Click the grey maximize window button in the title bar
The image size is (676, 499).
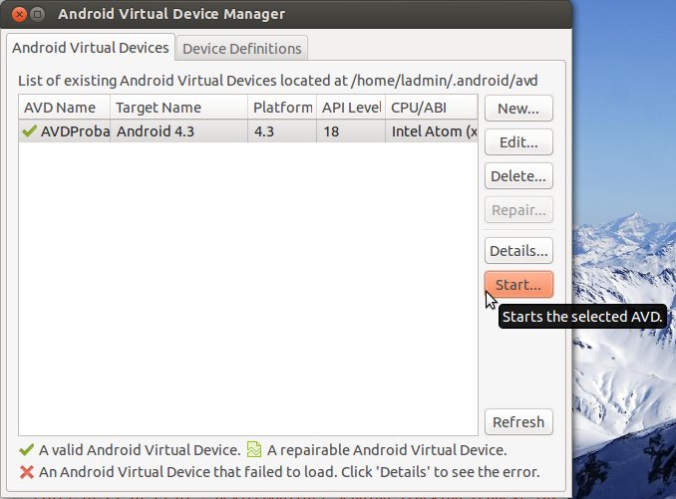tap(38, 14)
